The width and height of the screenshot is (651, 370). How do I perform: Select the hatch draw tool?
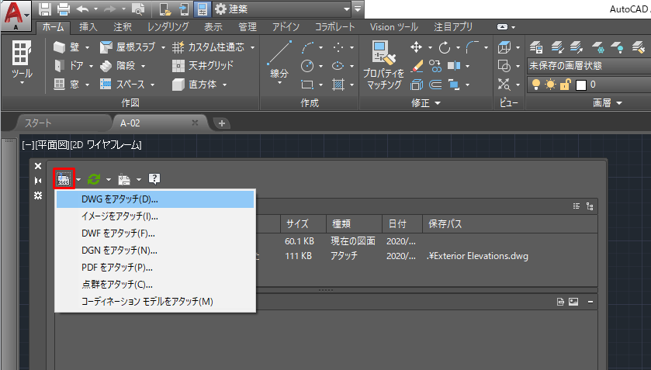(338, 85)
